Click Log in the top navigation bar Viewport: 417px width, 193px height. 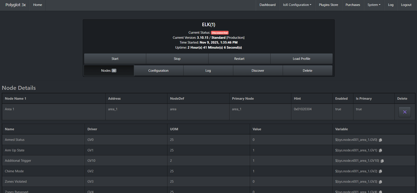pyautogui.click(x=391, y=5)
